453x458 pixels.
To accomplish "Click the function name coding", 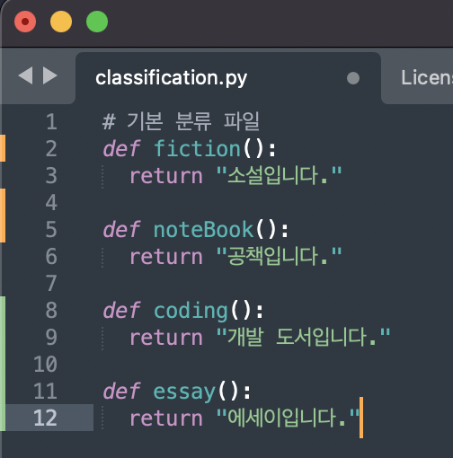I will 191,311.
